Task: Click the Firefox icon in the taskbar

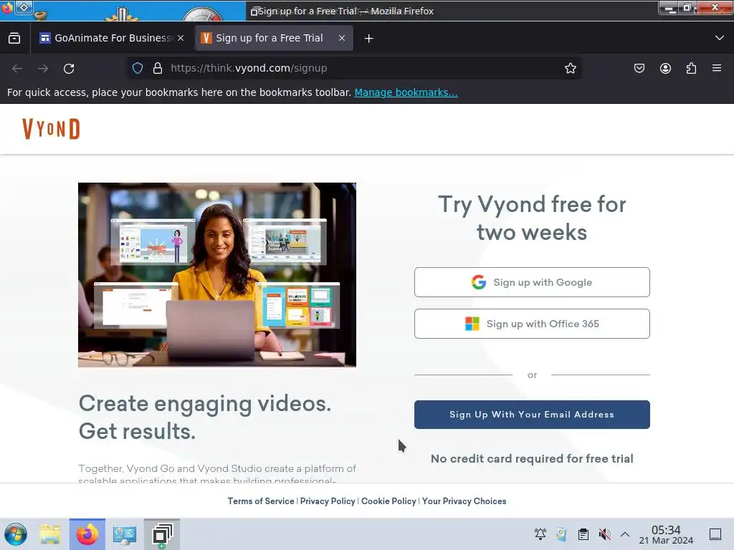Action: tap(87, 534)
